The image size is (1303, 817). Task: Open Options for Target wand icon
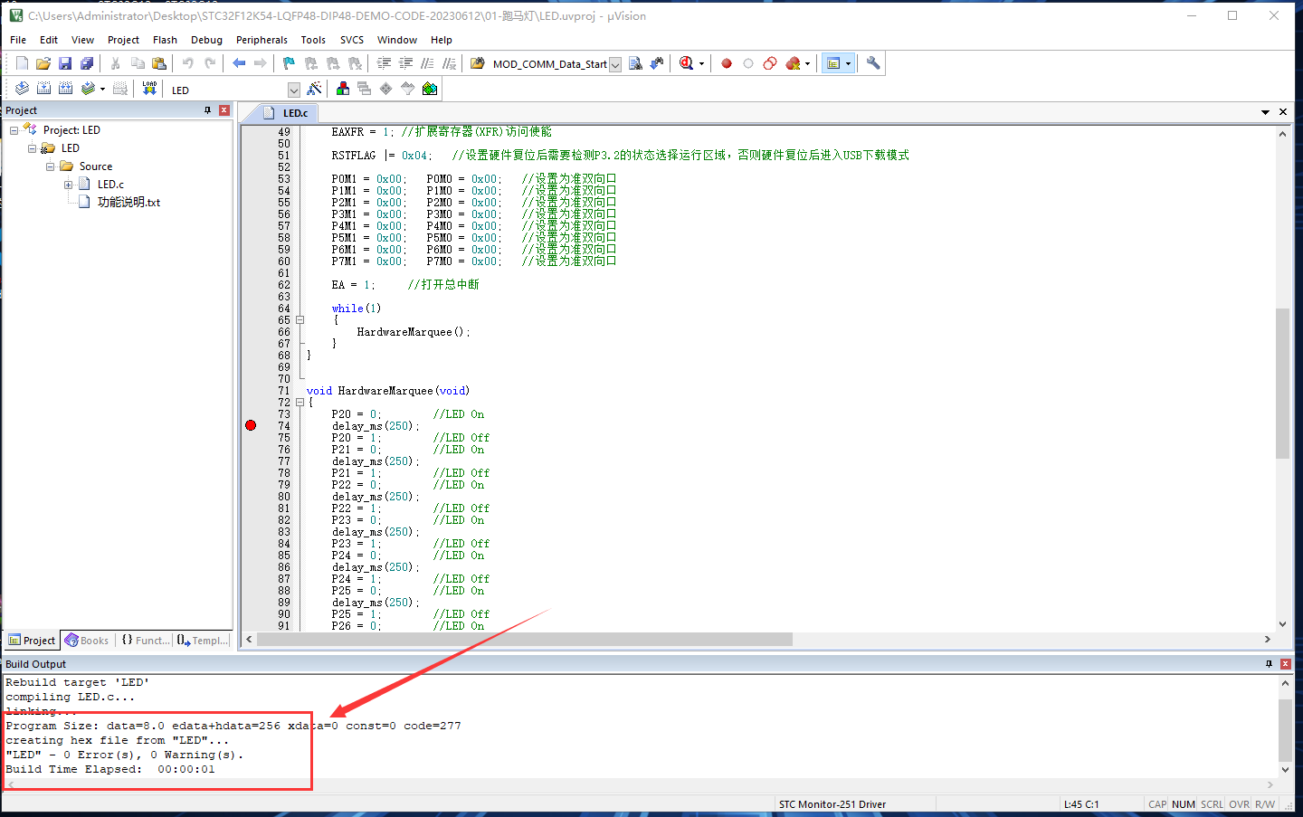tap(314, 89)
